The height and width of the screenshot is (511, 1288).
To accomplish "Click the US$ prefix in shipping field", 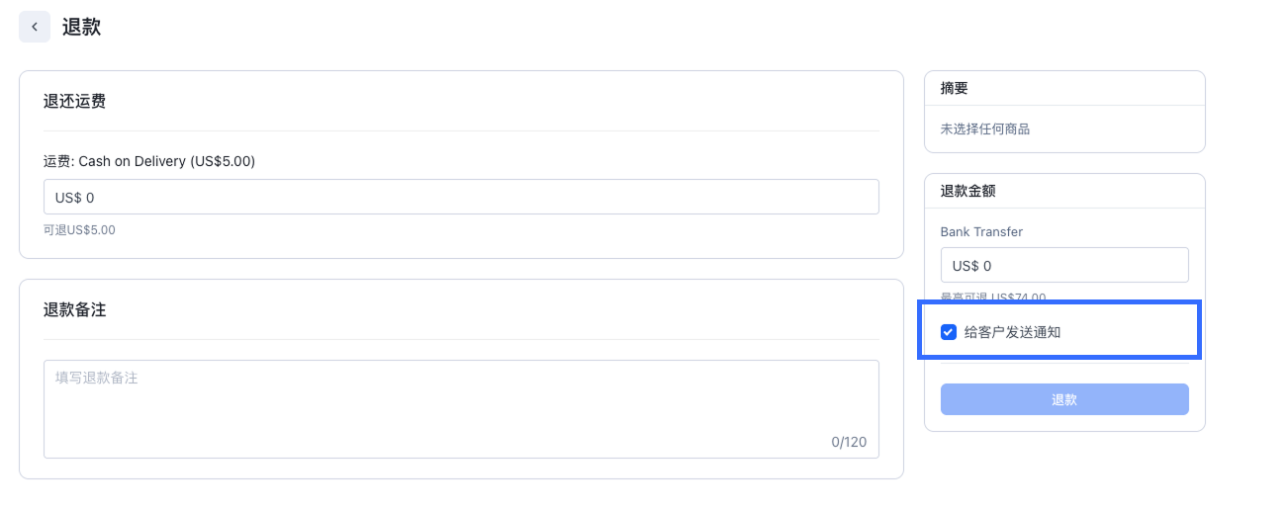I will tap(67, 197).
